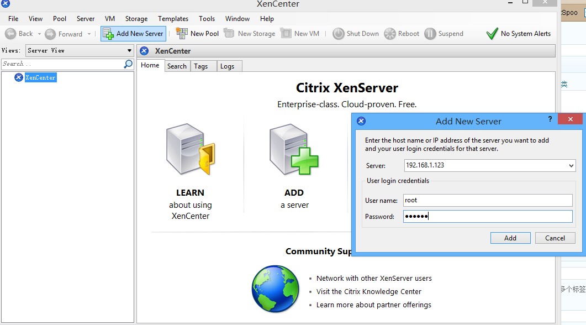Click the help question mark in dialog
This screenshot has width=586, height=325.
click(550, 119)
